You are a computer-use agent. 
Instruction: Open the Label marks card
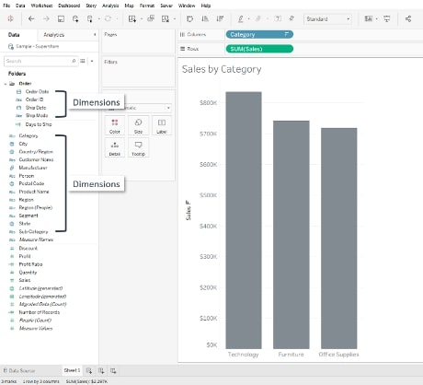point(162,125)
